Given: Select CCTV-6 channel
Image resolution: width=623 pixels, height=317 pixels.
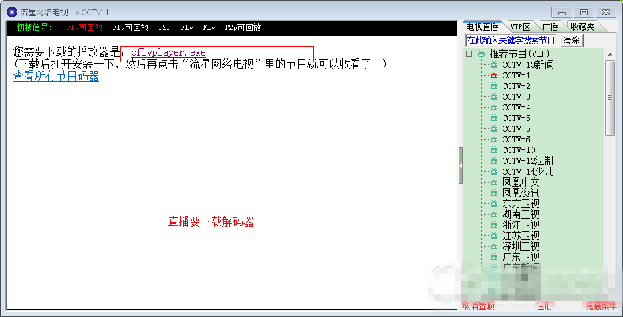Looking at the screenshot, I should click(x=516, y=140).
